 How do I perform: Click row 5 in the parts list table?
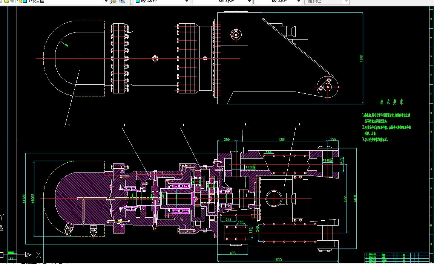(x=396, y=254)
